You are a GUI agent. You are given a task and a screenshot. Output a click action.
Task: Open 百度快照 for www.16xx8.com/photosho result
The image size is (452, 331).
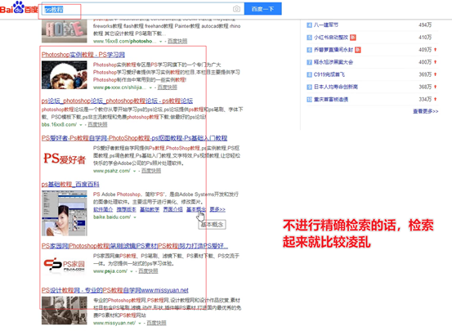click(177, 41)
